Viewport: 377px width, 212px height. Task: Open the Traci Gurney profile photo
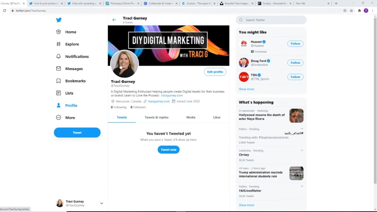pyautogui.click(x=124, y=64)
